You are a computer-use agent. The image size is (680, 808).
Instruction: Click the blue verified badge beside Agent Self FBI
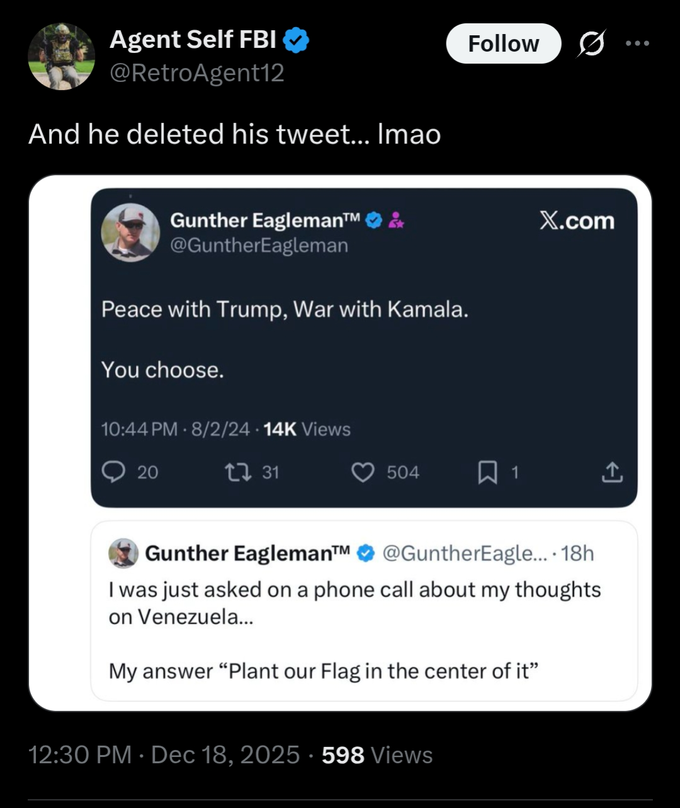point(295,40)
